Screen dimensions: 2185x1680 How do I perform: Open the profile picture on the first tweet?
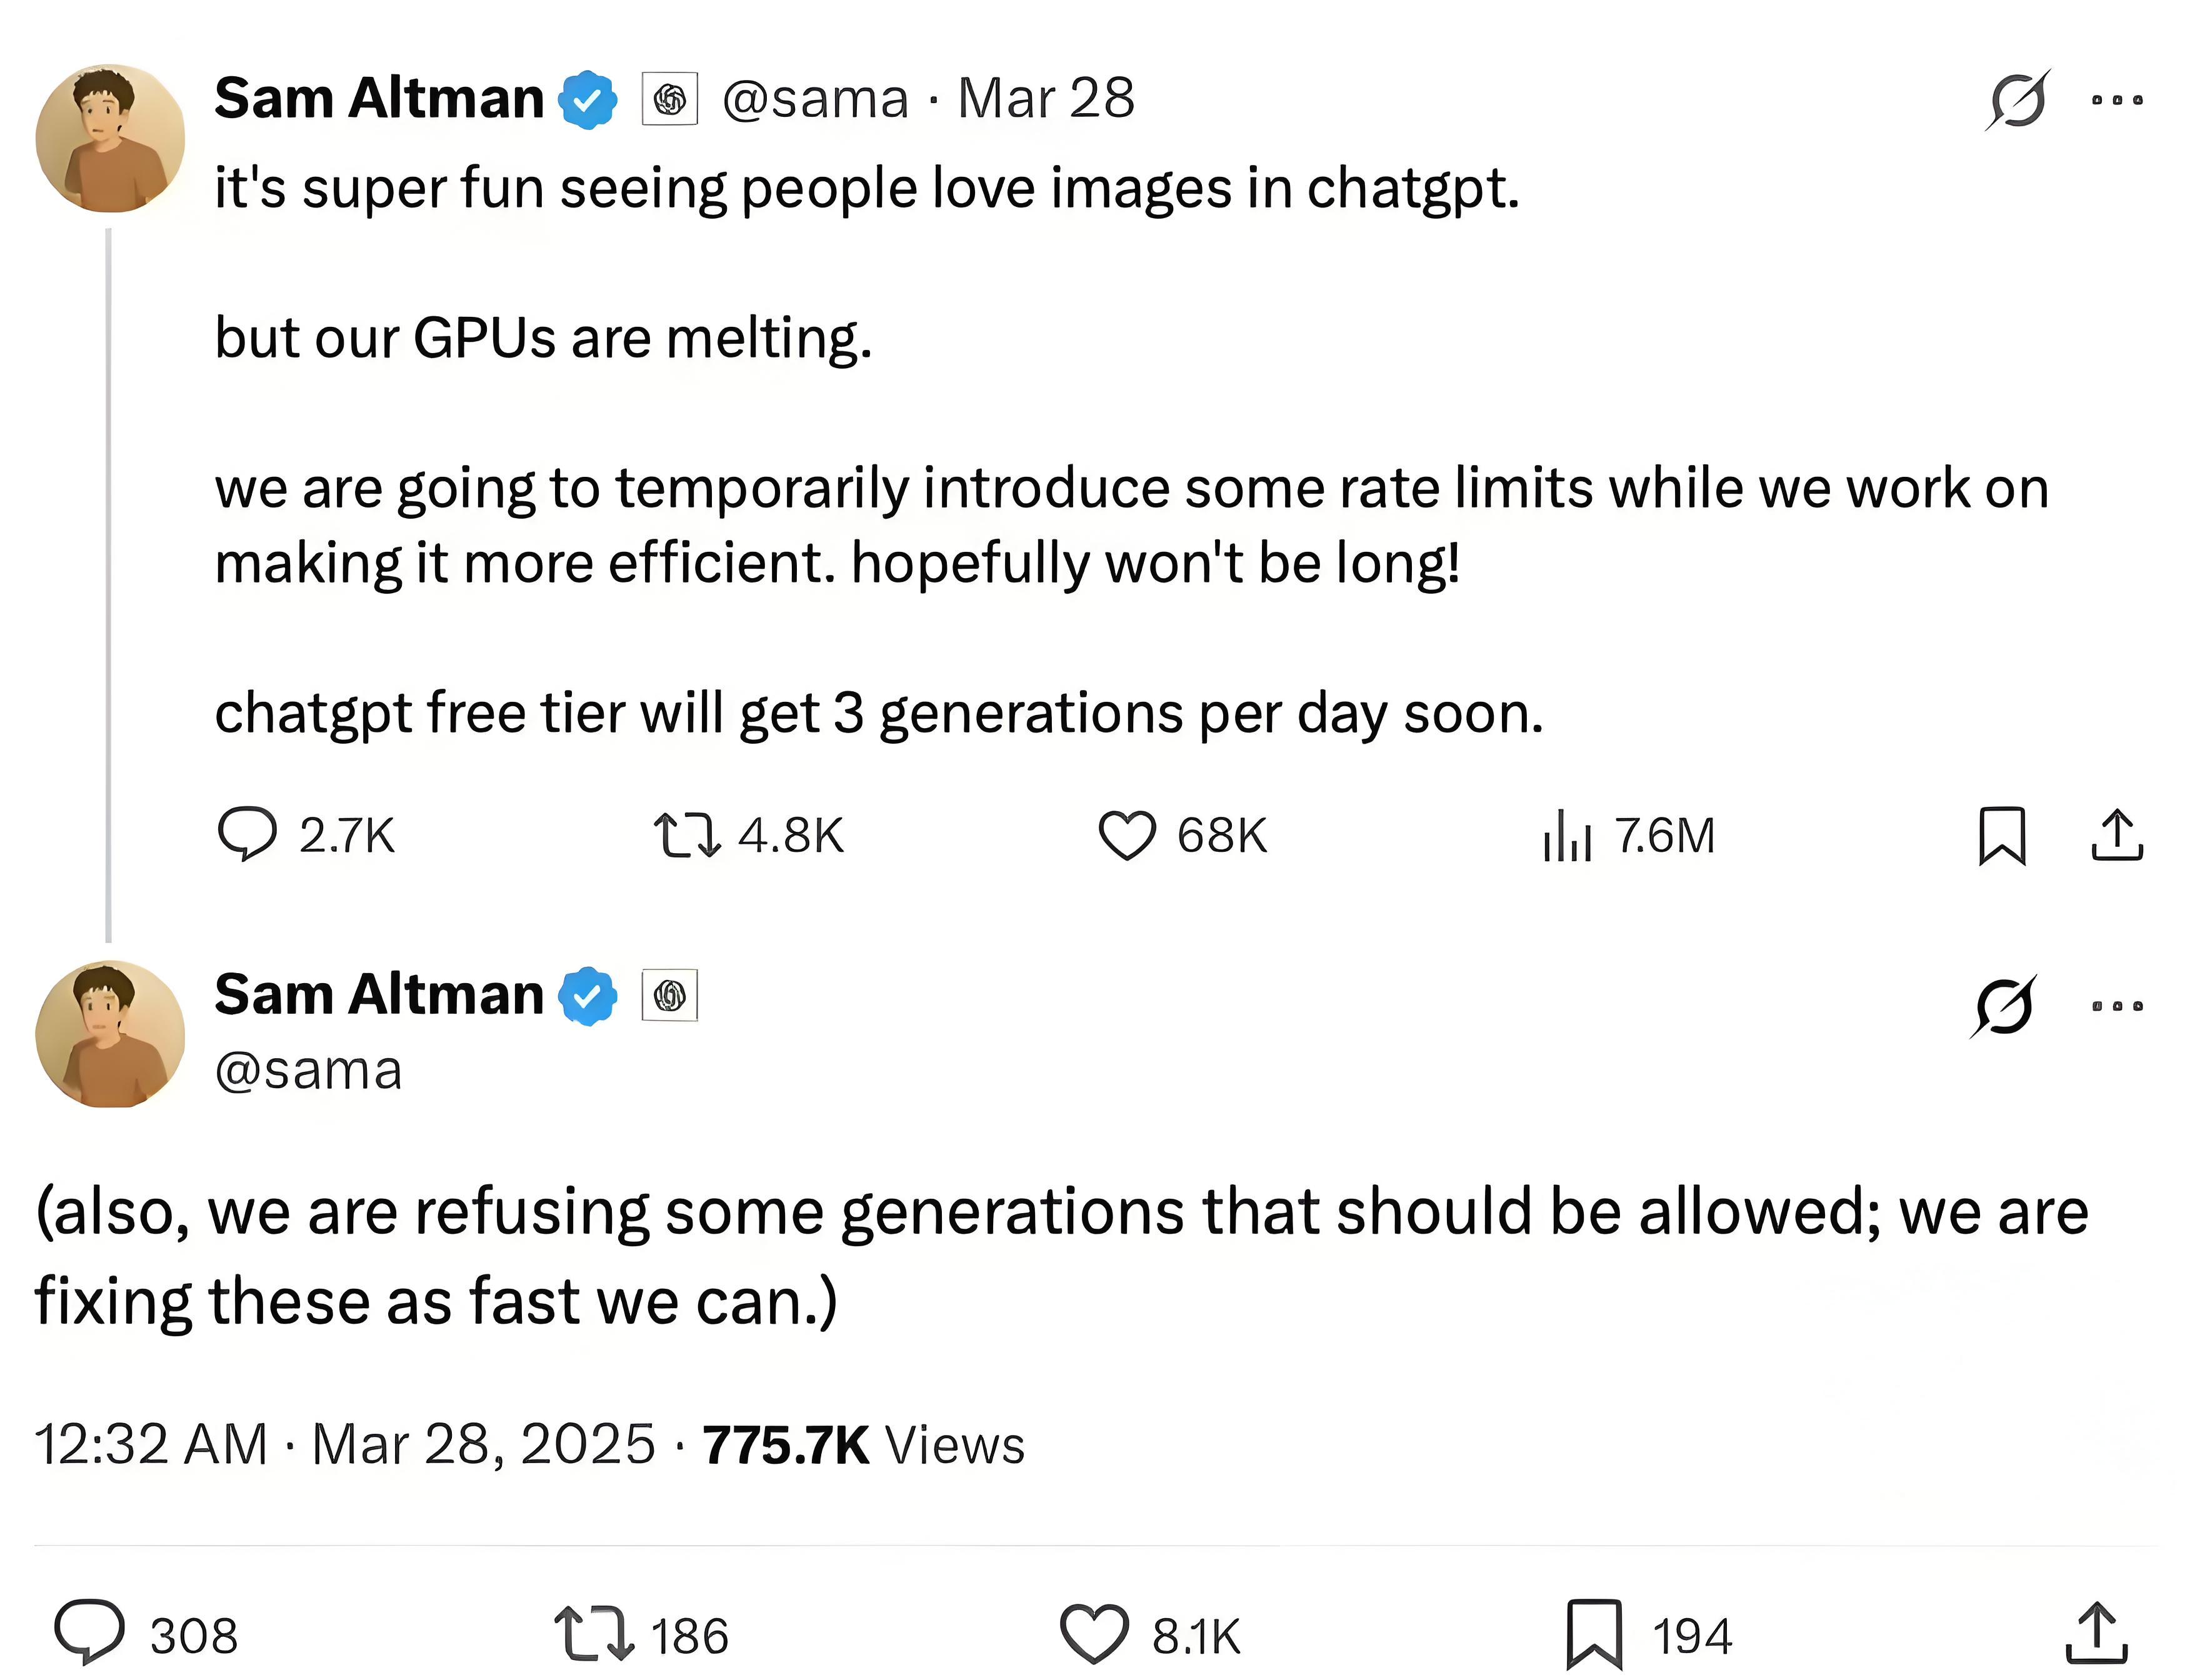click(x=110, y=138)
